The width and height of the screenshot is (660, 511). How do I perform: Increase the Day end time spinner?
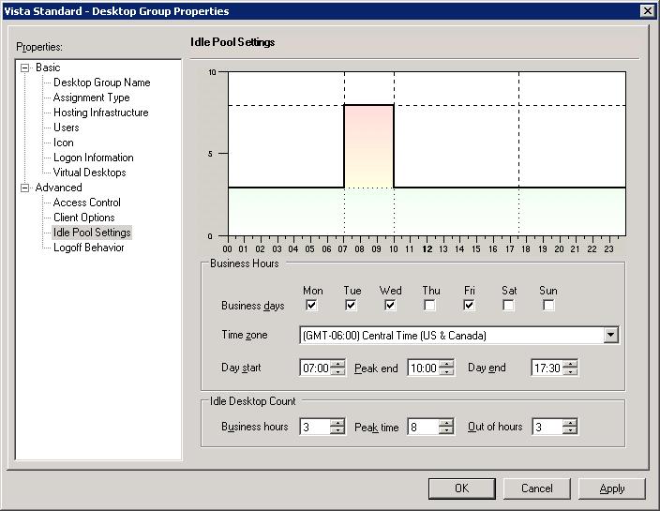point(570,364)
